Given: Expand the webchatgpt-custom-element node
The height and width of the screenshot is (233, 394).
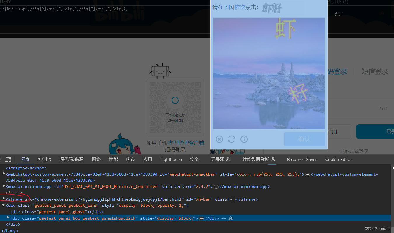Looking at the screenshot, I should pyautogui.click(x=4, y=174).
